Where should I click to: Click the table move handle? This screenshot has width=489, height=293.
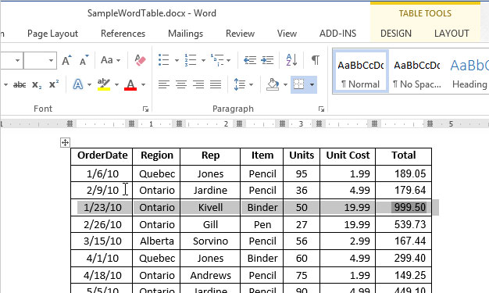click(x=65, y=143)
